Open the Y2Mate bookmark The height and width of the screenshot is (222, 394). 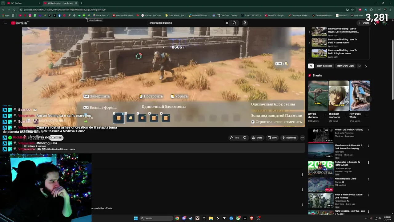[151, 15]
